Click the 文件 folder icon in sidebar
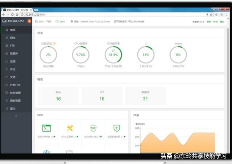The height and width of the screenshot is (164, 232). point(7,77)
